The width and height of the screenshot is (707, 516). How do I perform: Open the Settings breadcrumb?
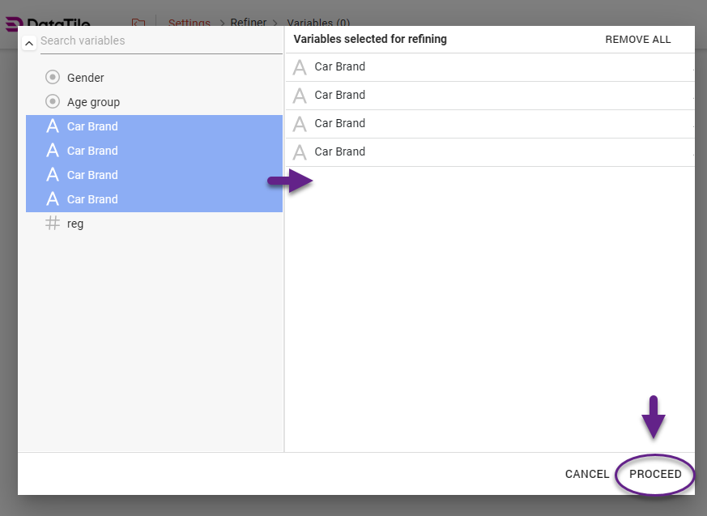point(189,23)
